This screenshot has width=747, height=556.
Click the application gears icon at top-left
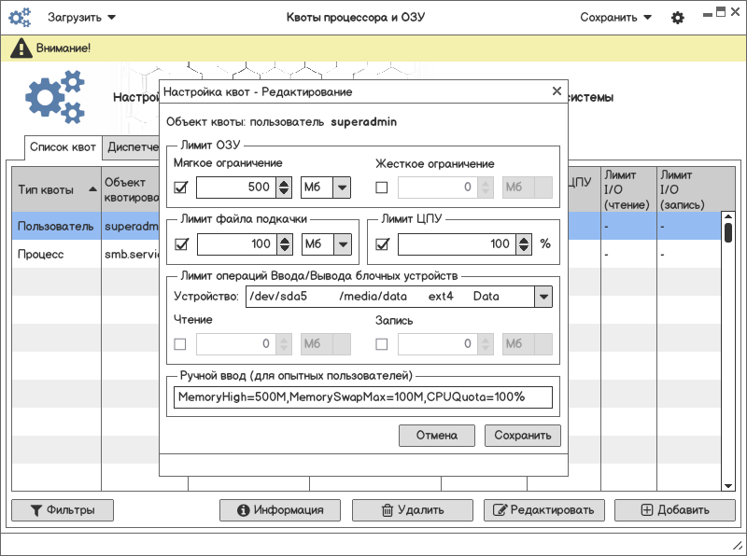(21, 17)
